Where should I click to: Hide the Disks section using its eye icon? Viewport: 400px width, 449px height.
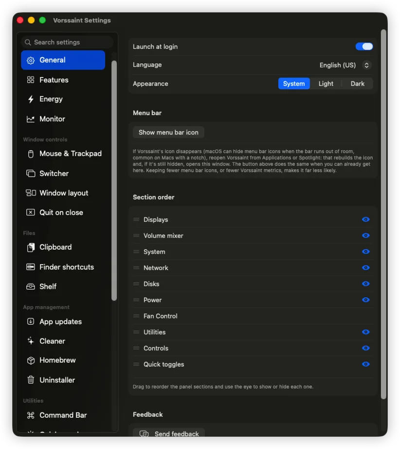pos(365,284)
